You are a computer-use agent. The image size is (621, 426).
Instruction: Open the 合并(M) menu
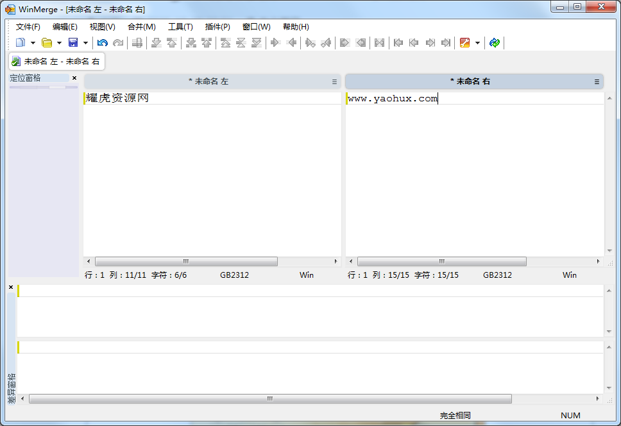(141, 27)
